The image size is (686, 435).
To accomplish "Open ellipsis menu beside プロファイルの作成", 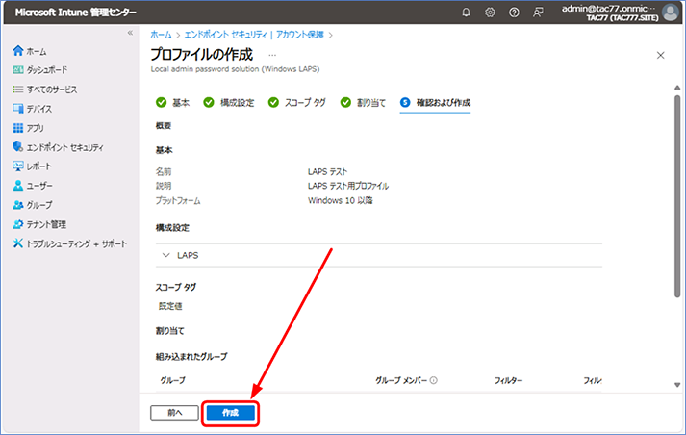I will (272, 55).
